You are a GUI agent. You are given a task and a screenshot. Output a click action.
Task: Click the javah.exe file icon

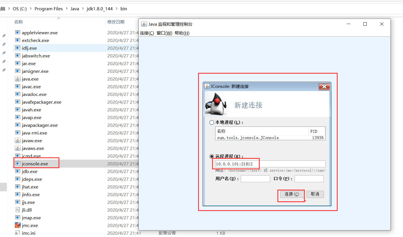[18, 110]
